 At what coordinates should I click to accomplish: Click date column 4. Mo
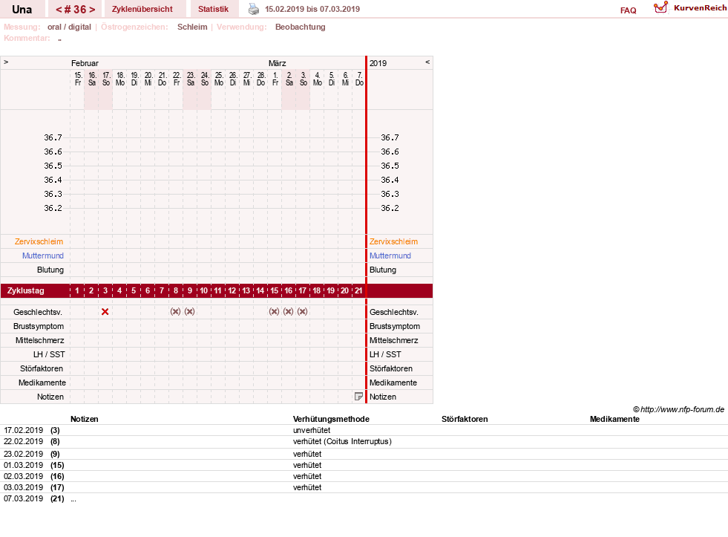317,79
